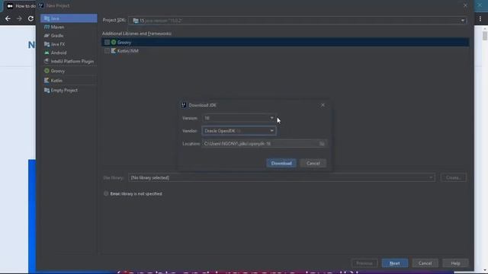Click the green Groovy icon in the sidebar
488x274 pixels.
47,71
